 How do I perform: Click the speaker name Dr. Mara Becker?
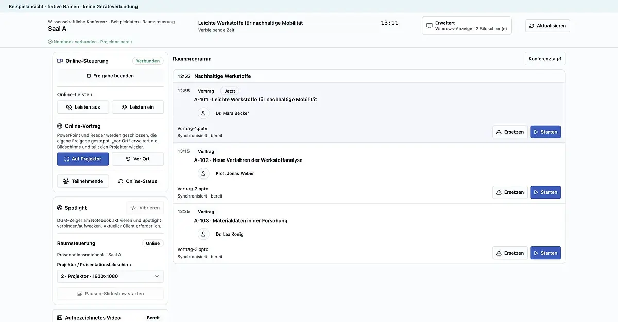pyautogui.click(x=232, y=113)
